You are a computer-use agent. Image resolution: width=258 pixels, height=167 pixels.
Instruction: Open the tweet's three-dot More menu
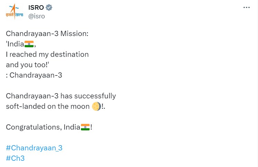[246, 7]
